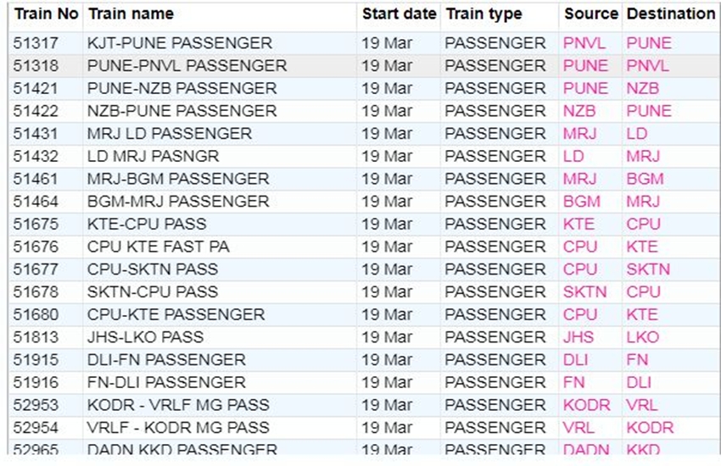Click the Train No column header
The image size is (721, 466).
pos(46,14)
